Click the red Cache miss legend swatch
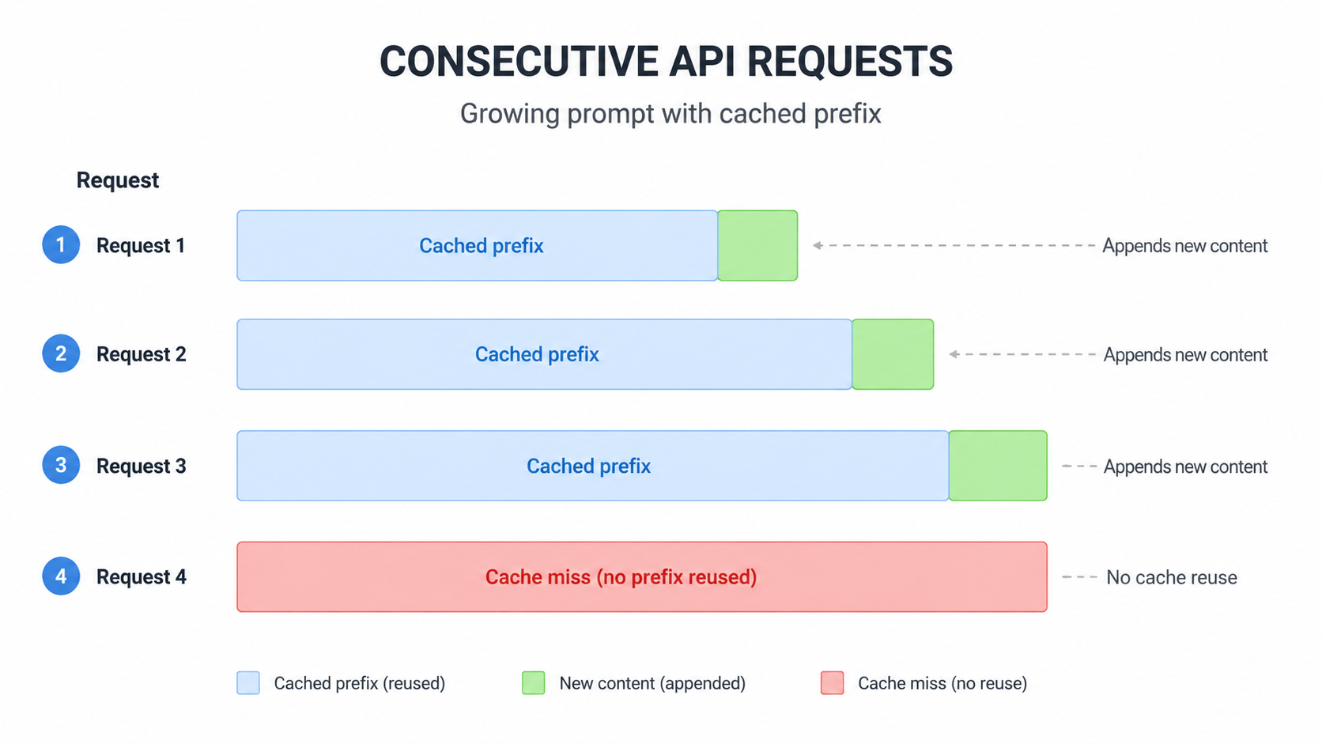The image size is (1322, 744). pos(833,683)
